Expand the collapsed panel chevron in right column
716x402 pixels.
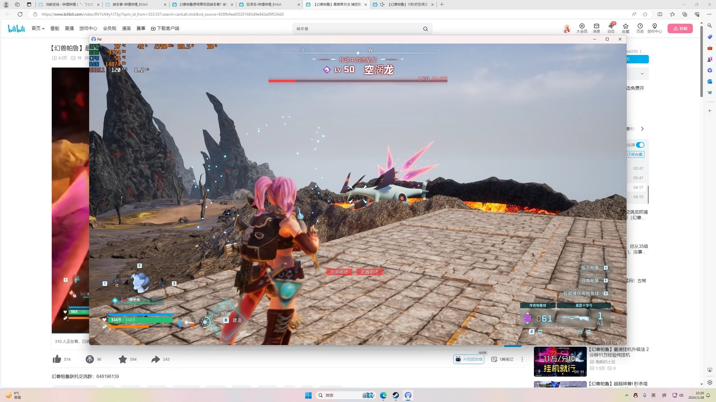coord(642,74)
